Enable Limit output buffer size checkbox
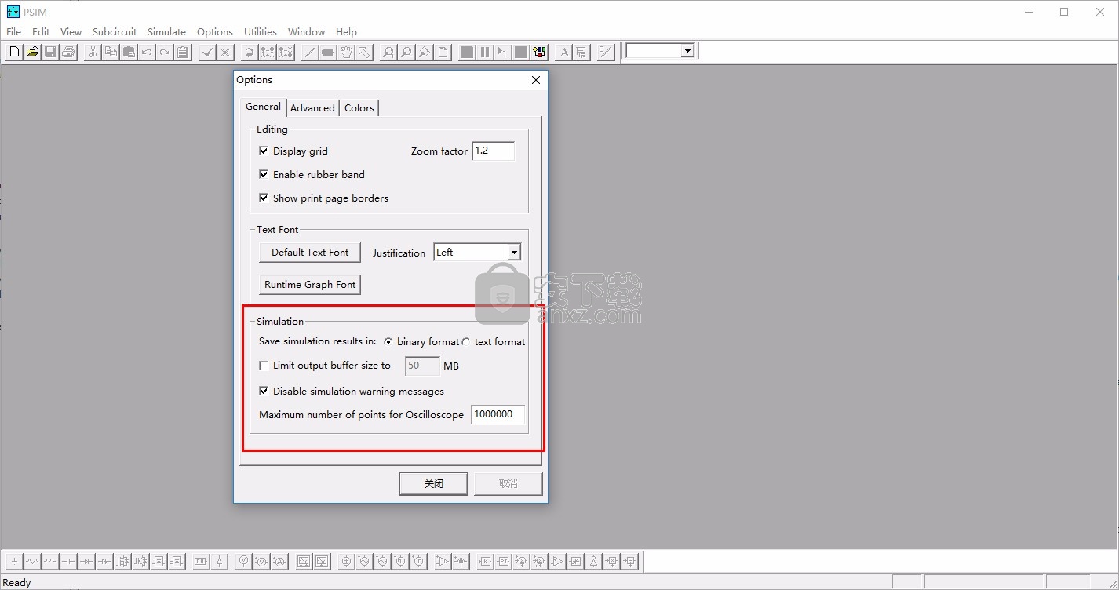Screen dimensions: 1119x590 coord(264,366)
